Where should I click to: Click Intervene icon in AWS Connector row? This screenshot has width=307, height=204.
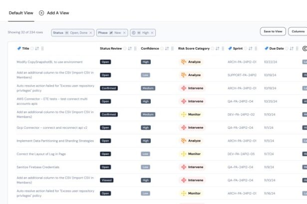click(x=184, y=102)
